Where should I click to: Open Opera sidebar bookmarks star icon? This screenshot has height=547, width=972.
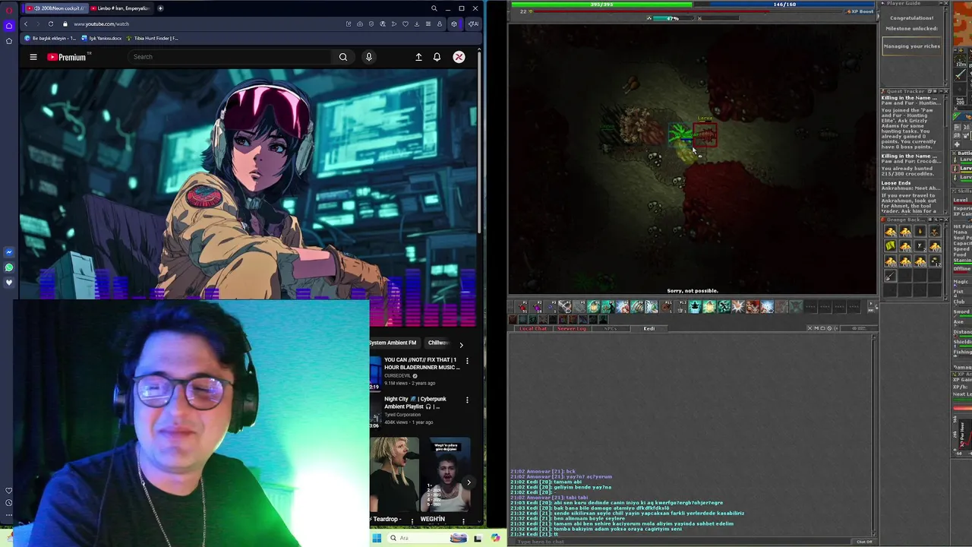pos(9,40)
